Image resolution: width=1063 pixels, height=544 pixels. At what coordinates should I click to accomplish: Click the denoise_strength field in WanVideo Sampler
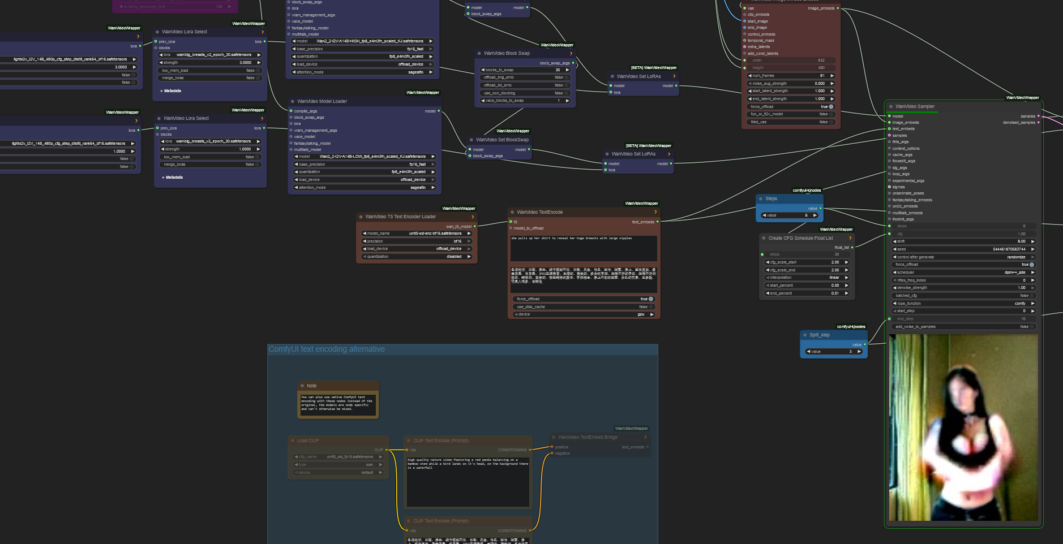[964, 288]
